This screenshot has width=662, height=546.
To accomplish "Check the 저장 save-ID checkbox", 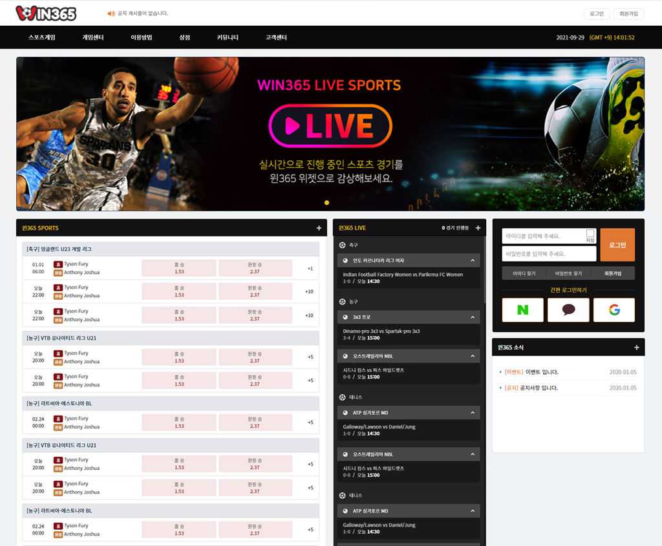I will [590, 233].
